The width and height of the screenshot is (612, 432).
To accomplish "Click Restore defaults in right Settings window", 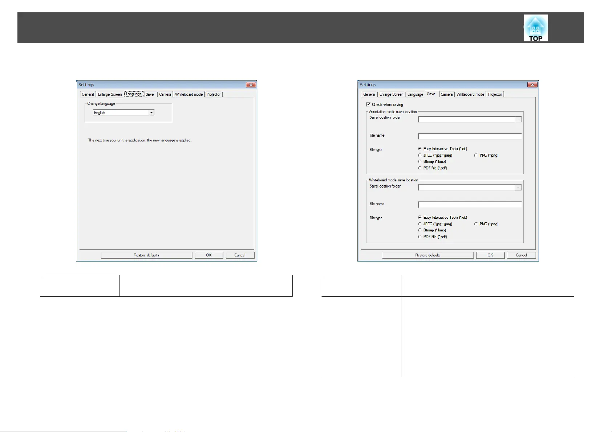I will click(x=428, y=255).
